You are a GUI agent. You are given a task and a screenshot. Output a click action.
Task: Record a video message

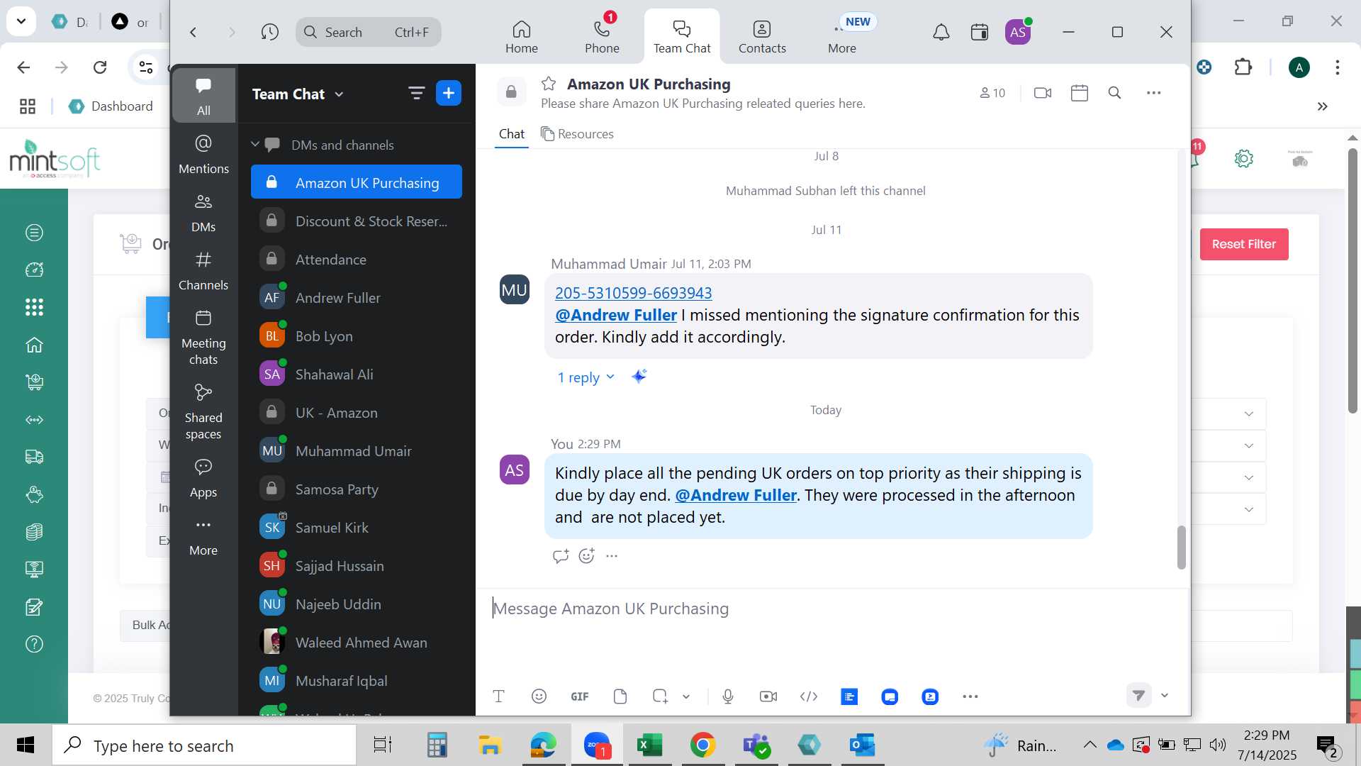click(x=768, y=696)
